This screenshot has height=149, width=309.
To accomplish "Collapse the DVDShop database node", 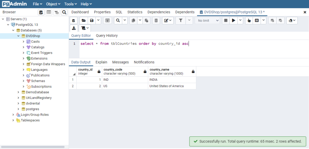I will [18, 36].
